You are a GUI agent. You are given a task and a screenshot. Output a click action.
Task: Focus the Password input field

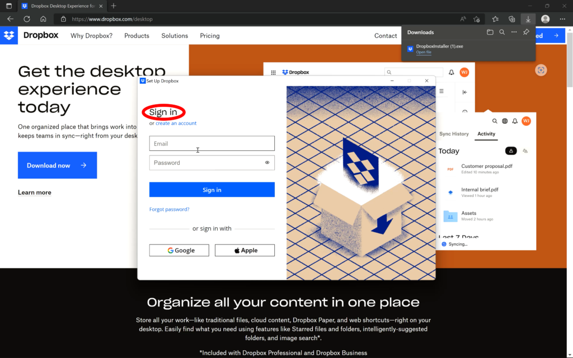pos(212,163)
